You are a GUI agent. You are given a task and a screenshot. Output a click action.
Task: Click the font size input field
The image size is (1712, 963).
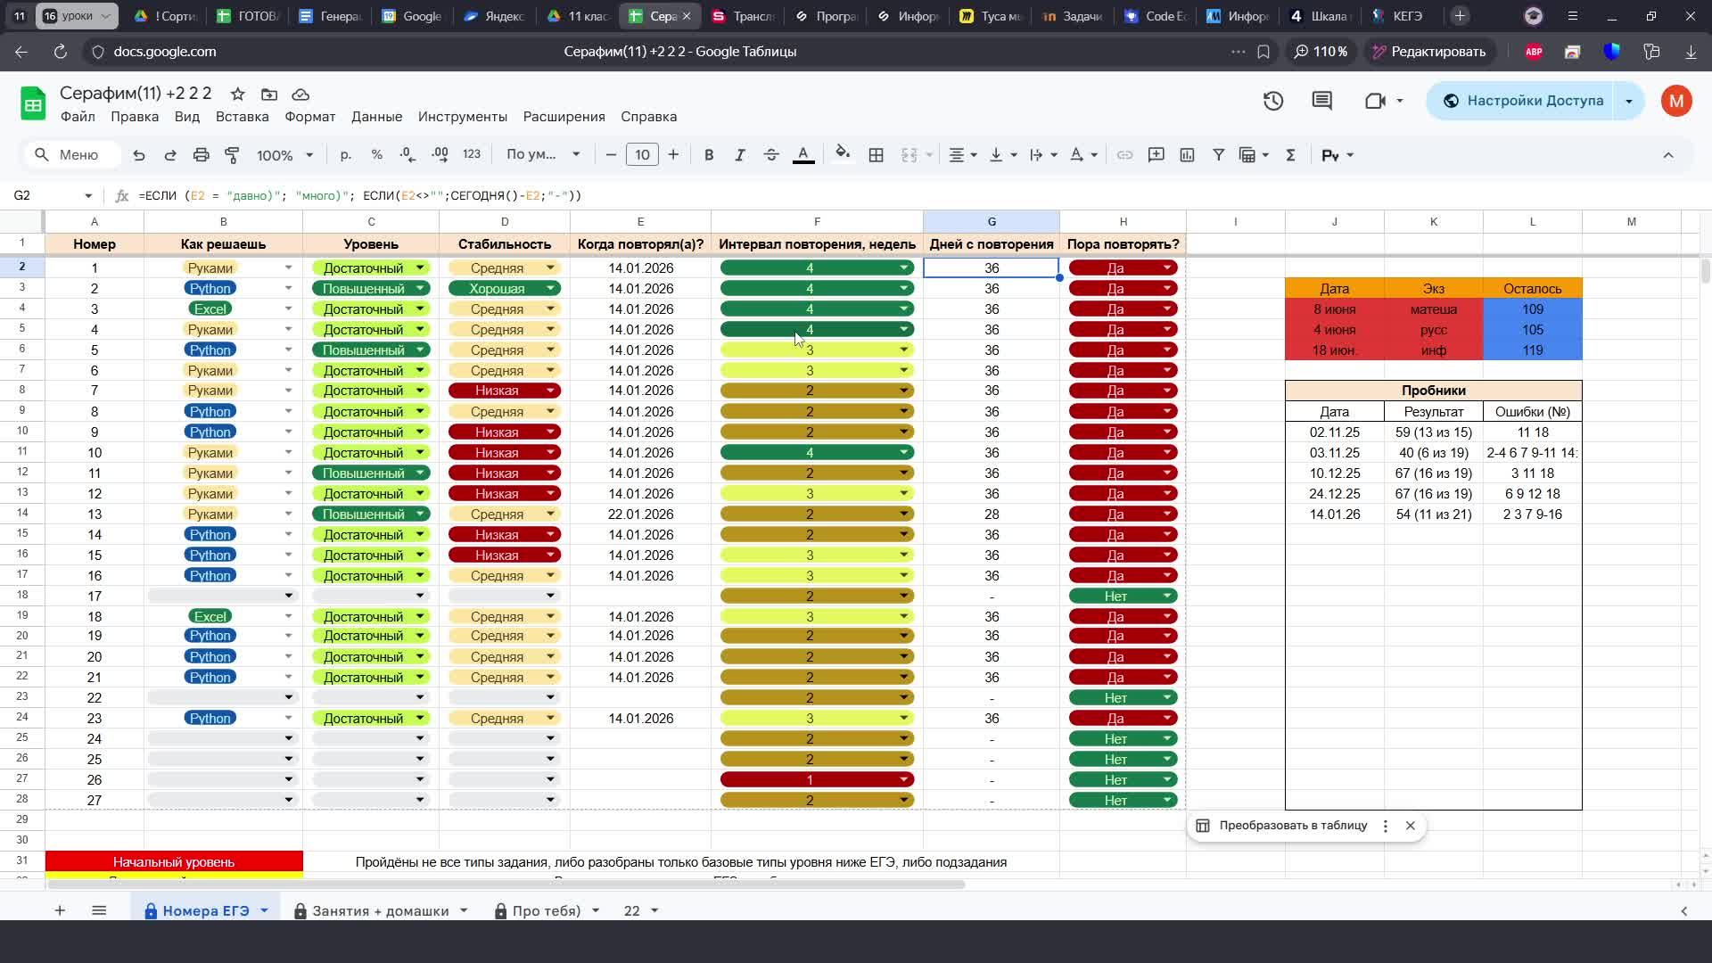click(x=642, y=155)
